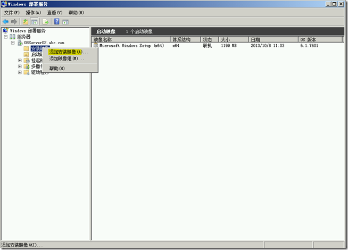The image size is (348, 250).
Task: Click the 添加安装映像(AI)... status bar text
Action: [22, 245]
